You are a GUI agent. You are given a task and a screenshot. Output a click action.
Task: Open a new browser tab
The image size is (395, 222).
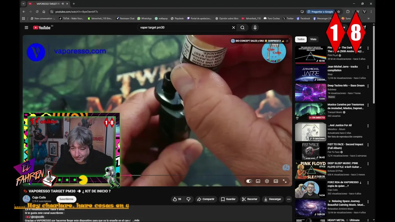coord(73,4)
